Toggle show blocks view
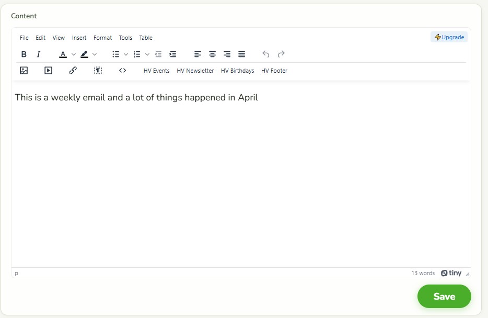 click(98, 71)
